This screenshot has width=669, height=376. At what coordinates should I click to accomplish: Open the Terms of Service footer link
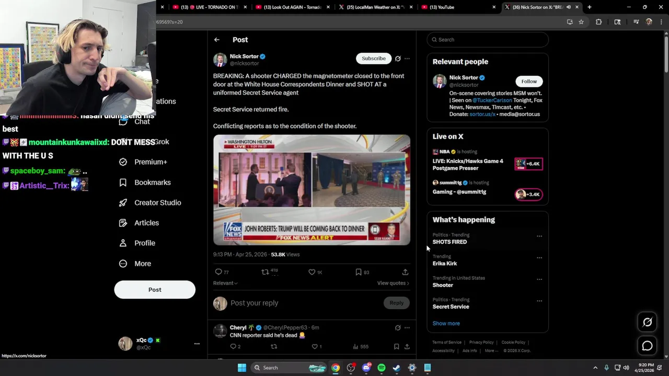coord(447,343)
